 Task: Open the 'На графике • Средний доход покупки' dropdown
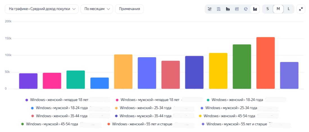tap(42, 9)
